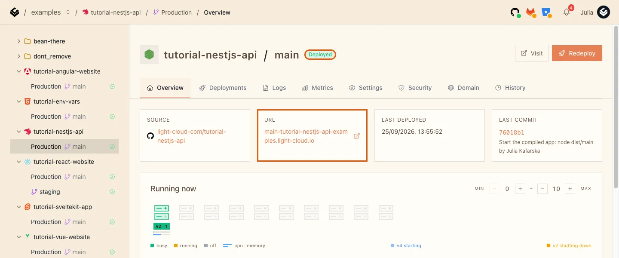The image size is (619, 258).
Task: Click status check icon for tutorial-sveltekit-app Production
Action: (x=112, y=222)
